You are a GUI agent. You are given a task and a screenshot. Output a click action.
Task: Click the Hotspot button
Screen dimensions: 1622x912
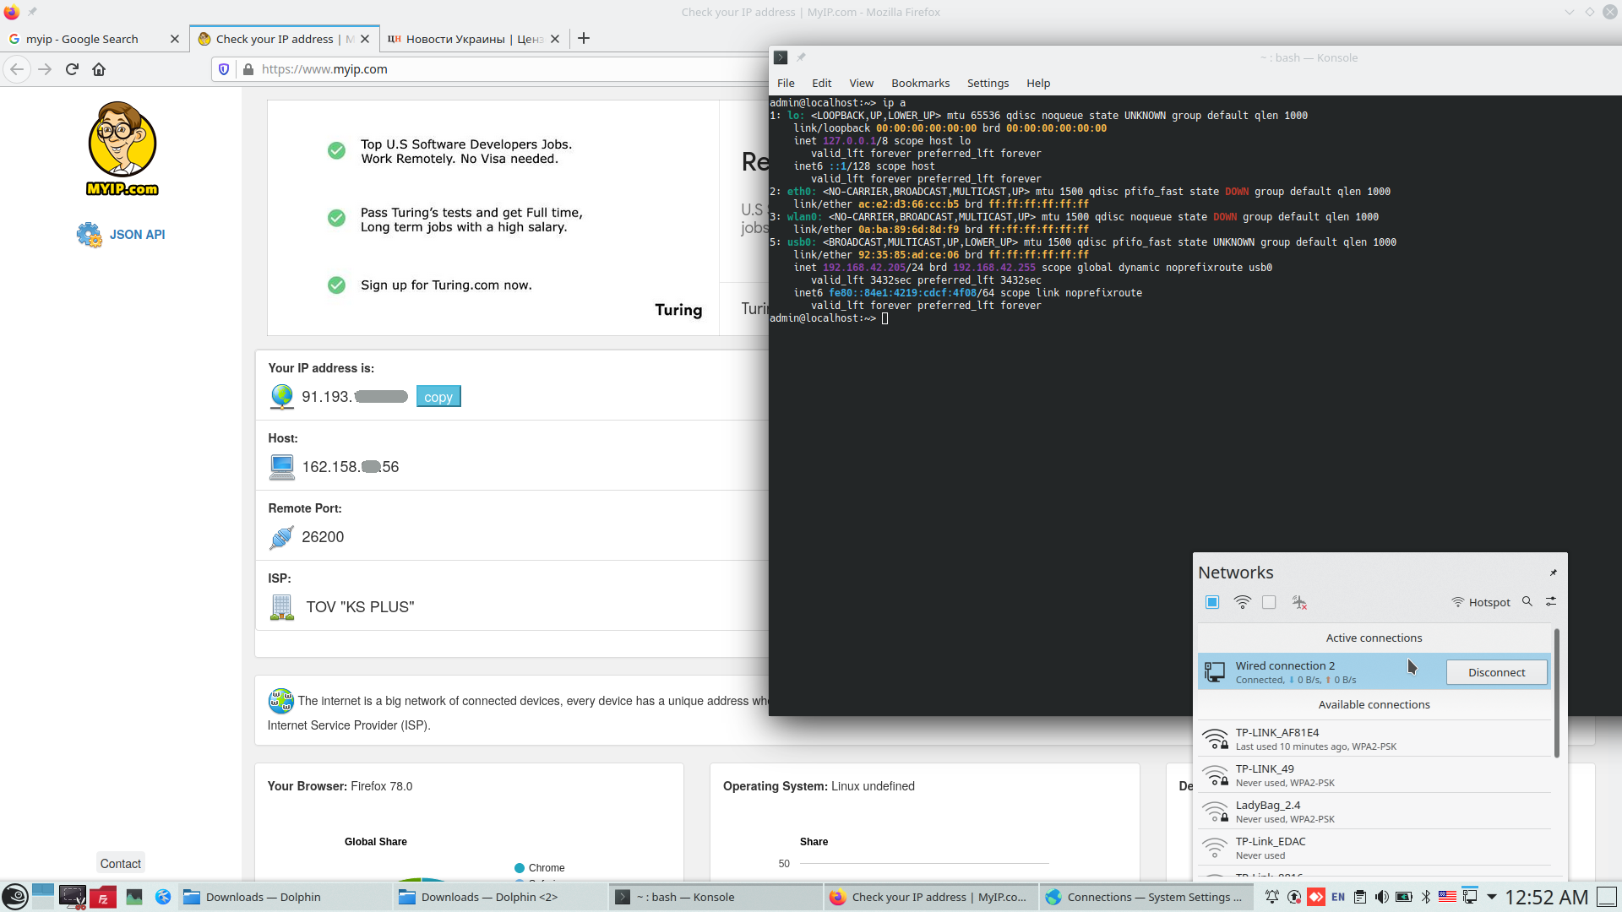pos(1481,602)
